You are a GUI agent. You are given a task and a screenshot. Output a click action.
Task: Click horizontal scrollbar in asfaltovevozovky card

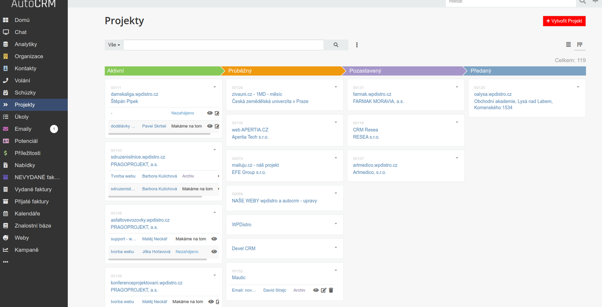pos(157,259)
